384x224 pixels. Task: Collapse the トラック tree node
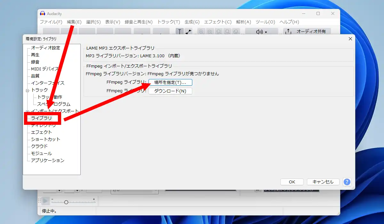pos(28,91)
